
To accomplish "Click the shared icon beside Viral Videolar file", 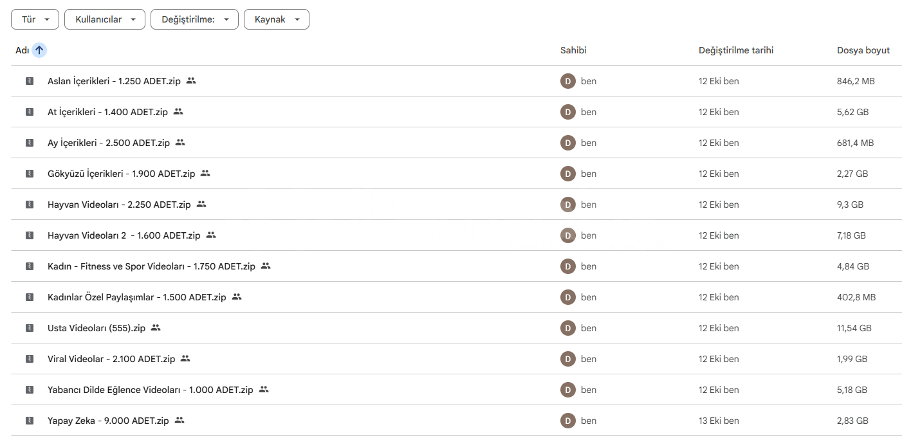I will (185, 359).
